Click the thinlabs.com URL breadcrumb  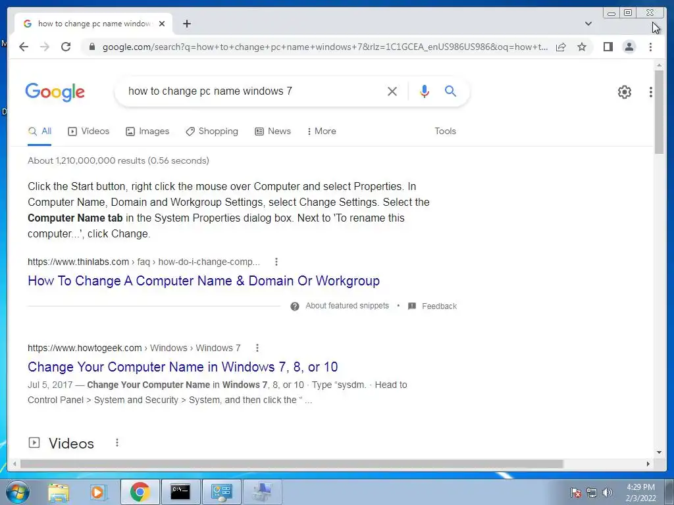click(143, 262)
